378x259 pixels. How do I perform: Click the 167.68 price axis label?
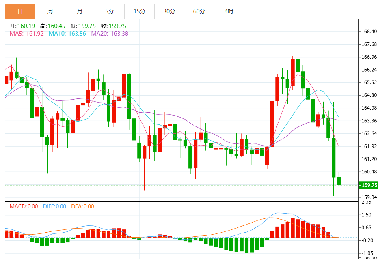click(x=369, y=44)
